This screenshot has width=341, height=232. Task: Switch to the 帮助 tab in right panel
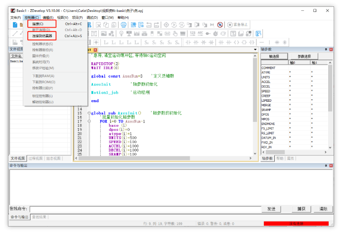tap(280, 158)
